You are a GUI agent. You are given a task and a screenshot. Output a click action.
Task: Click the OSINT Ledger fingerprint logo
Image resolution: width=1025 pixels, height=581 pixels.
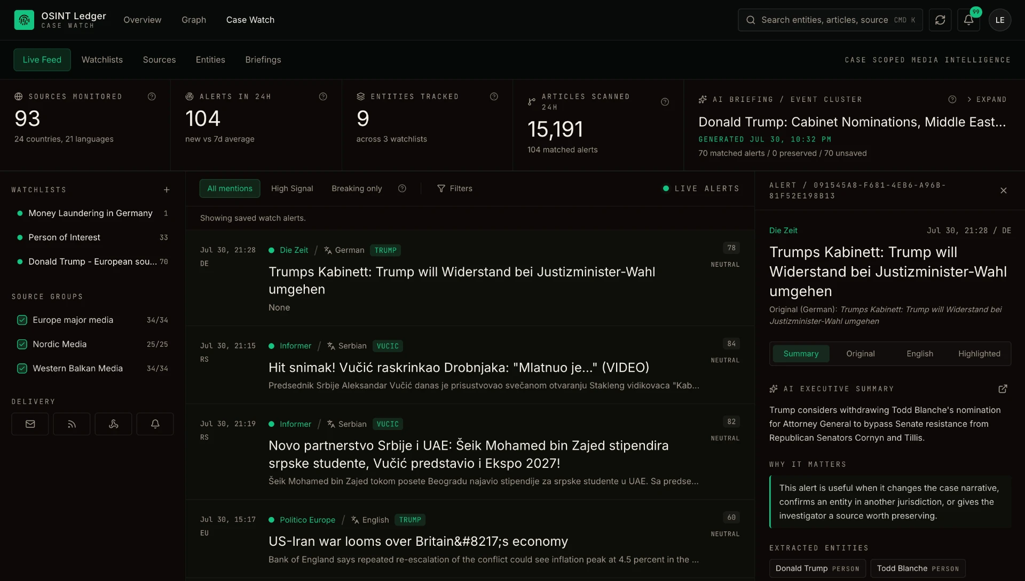pos(24,20)
